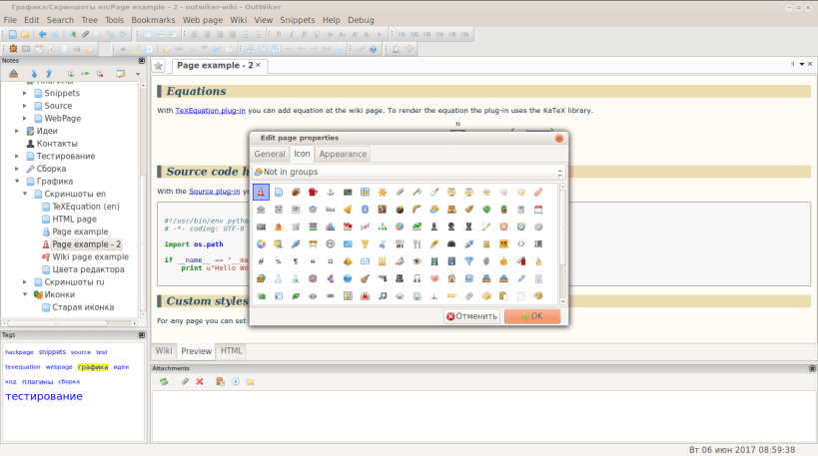This screenshot has width=818, height=456.
Task: Collapse the 'Графика' tree node
Action: [x=17, y=182]
